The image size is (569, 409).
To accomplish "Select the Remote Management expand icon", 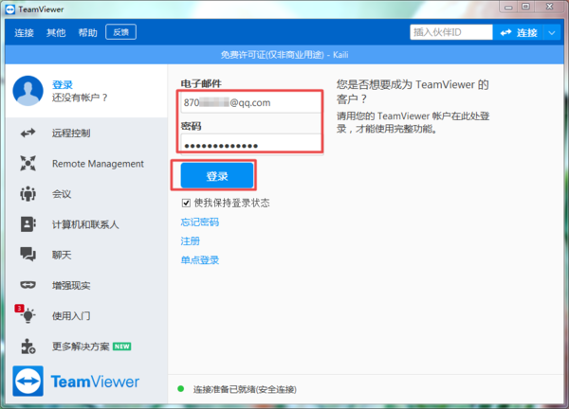I will click(x=28, y=164).
